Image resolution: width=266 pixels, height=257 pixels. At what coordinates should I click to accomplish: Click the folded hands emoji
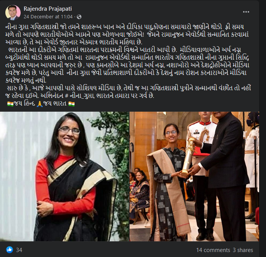[40, 104]
